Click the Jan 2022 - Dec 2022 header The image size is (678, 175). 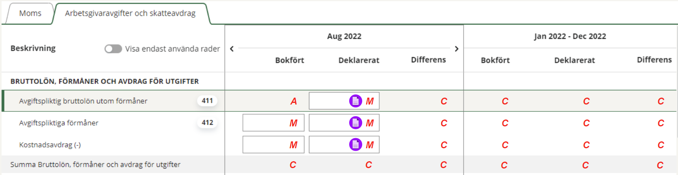click(x=570, y=36)
